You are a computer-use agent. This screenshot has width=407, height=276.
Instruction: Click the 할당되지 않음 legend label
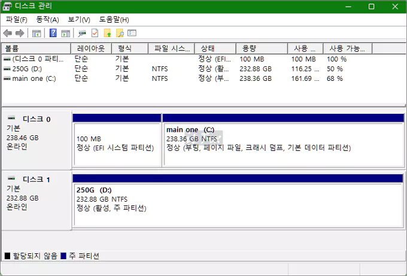[35, 256]
